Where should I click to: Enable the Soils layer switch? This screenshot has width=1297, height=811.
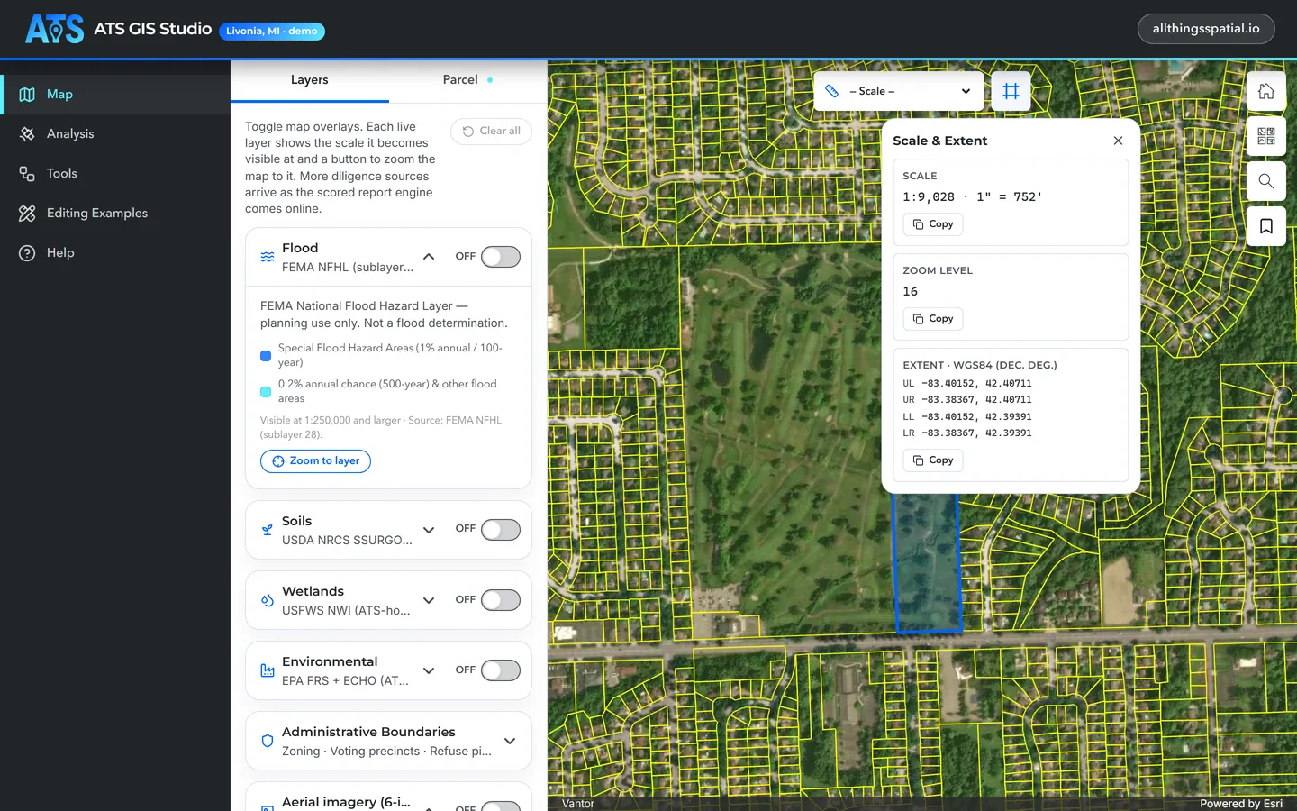pos(501,530)
